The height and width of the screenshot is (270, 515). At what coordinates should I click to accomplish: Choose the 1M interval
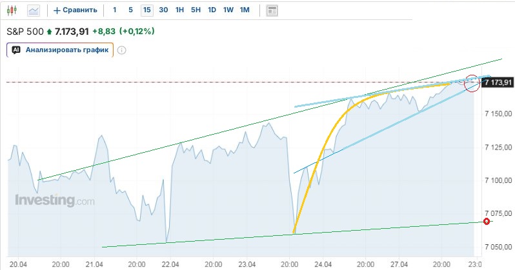[244, 10]
